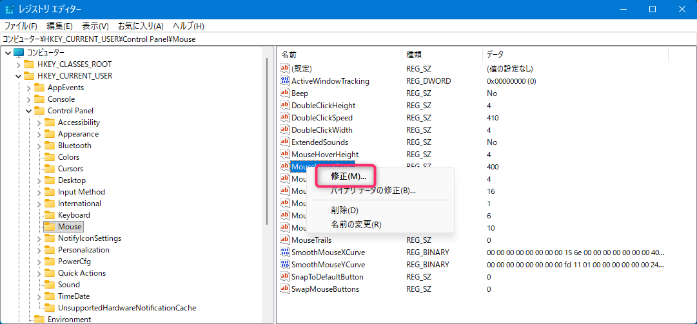Collapse the HKEY_CURRENT_USER tree node
The width and height of the screenshot is (697, 324).
point(18,76)
